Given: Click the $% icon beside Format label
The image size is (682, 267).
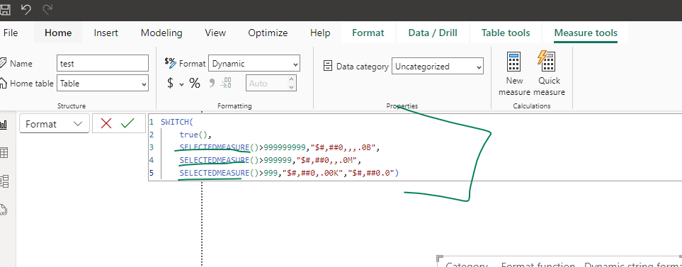Looking at the screenshot, I should coord(171,62).
